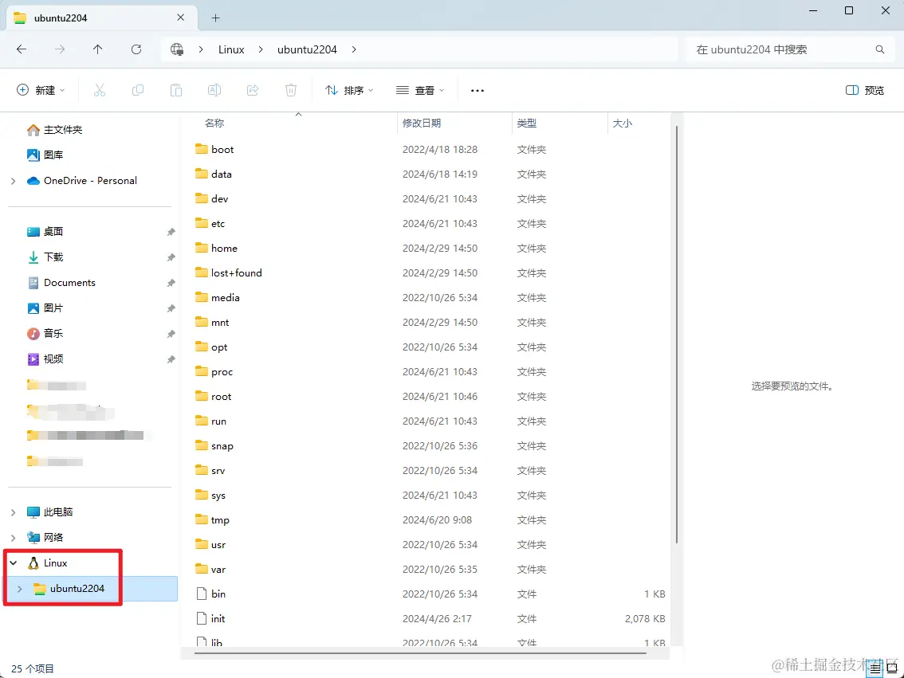Refresh the current folder view

(136, 49)
